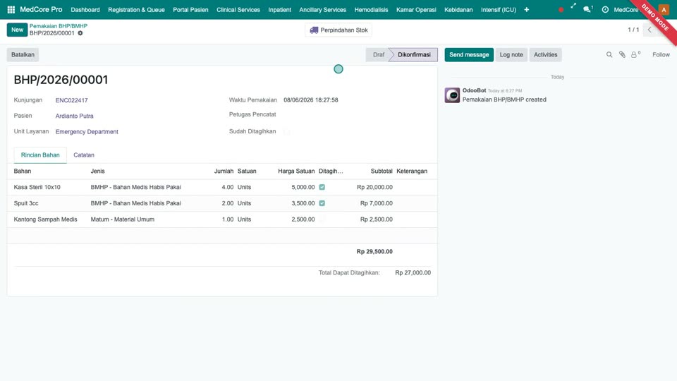Toggle Ditagihkan checkbox for Kasa Steril 10x10
The width and height of the screenshot is (677, 381).
tap(322, 187)
